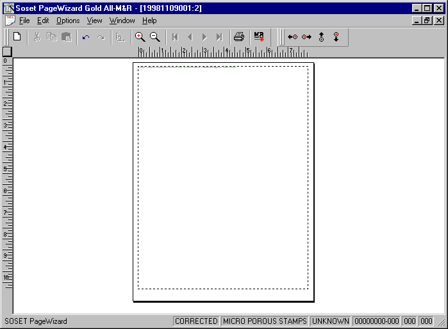Click the move up arrow icon
The height and width of the screenshot is (329, 448).
point(321,37)
